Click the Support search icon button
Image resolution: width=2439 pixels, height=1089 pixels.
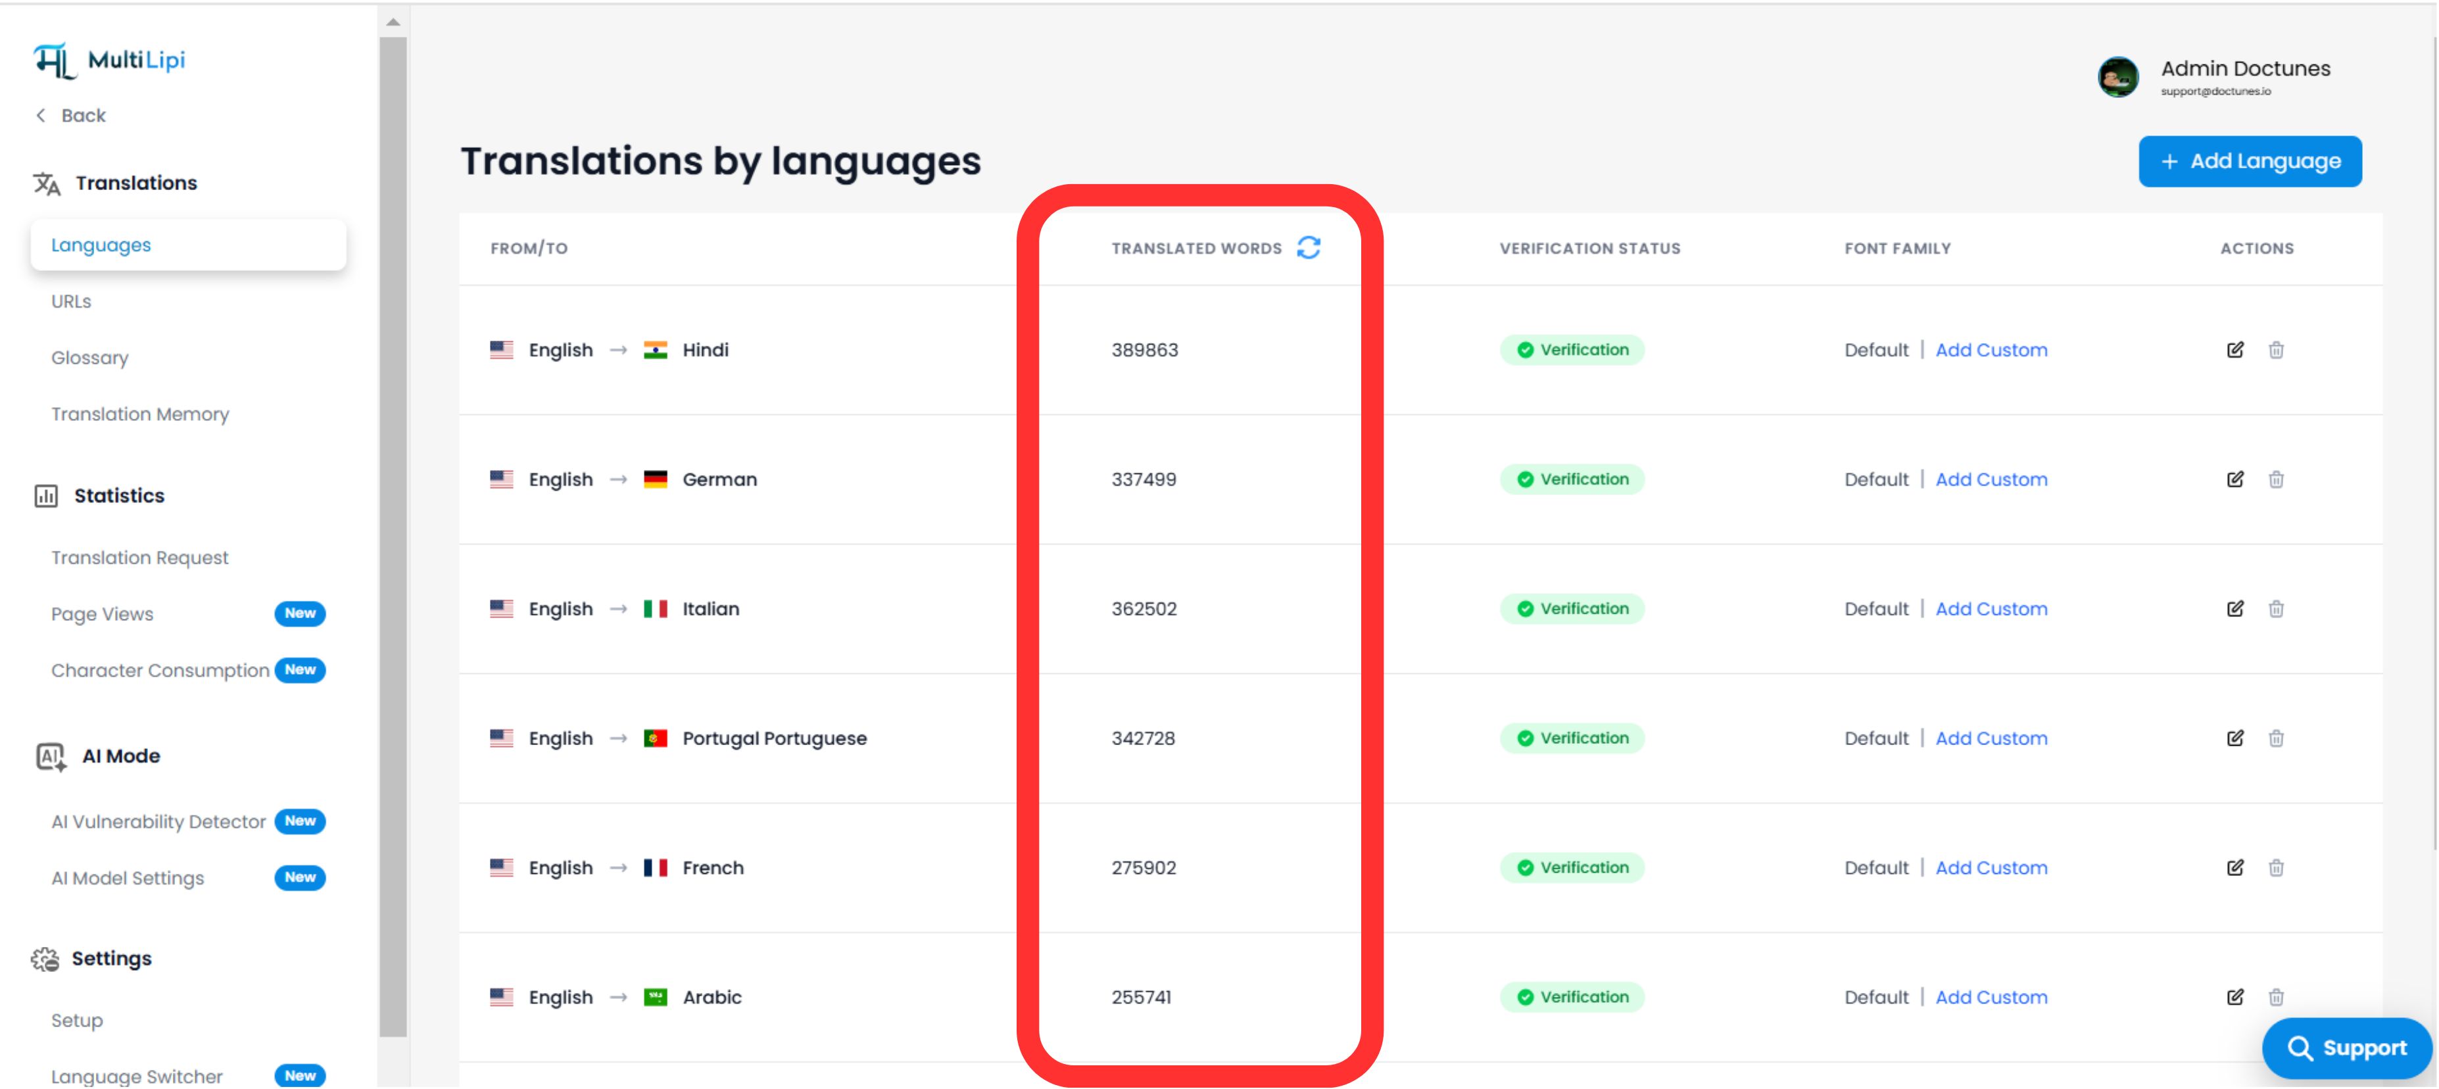pos(2301,1048)
